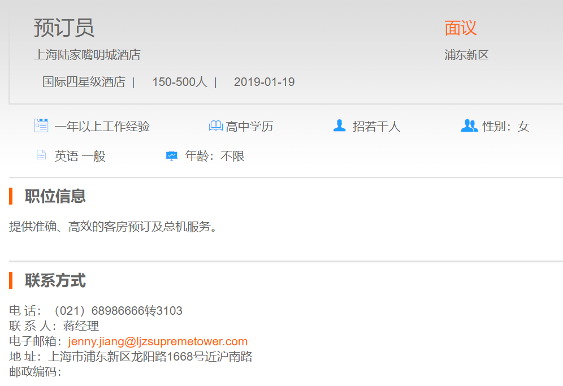Viewport: 563px width, 386px height.
Task: Click the document icon beside 英语 一般
Action: pyautogui.click(x=41, y=155)
